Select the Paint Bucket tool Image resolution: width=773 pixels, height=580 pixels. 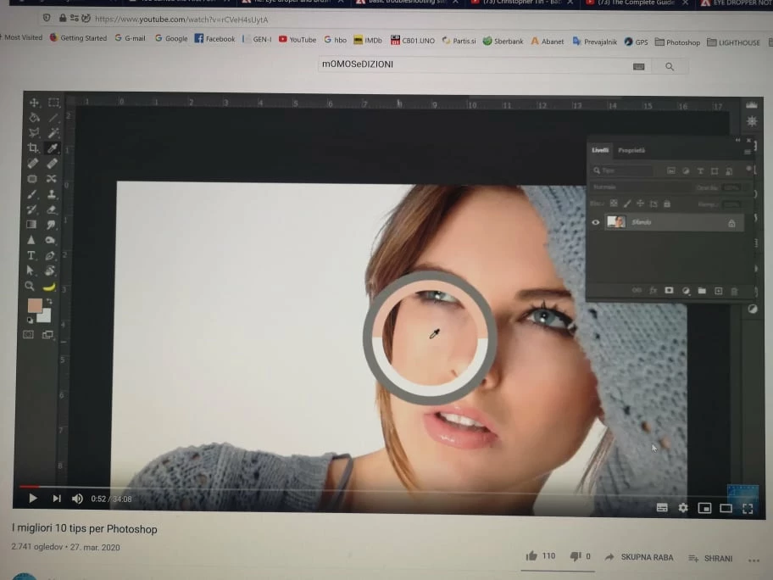click(34, 117)
